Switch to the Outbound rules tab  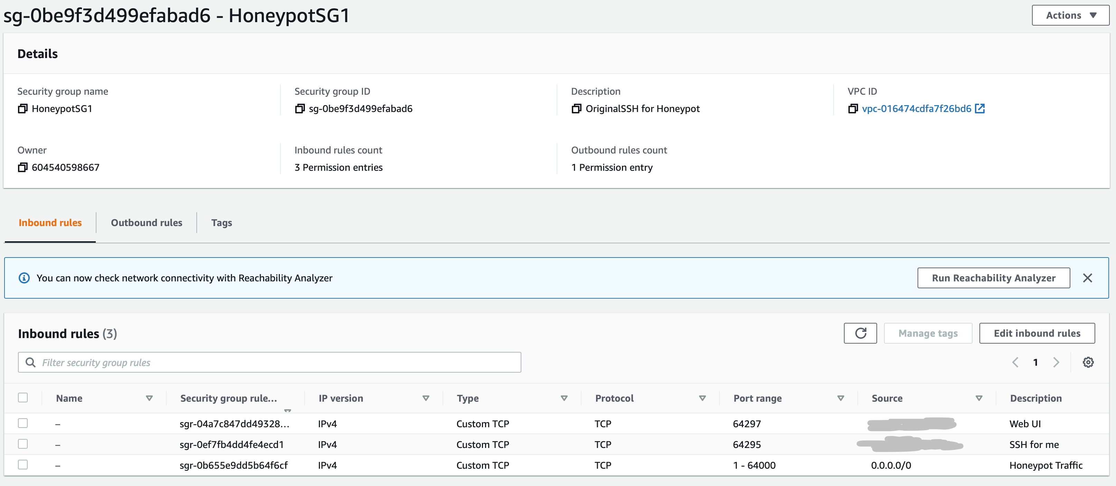(x=147, y=223)
